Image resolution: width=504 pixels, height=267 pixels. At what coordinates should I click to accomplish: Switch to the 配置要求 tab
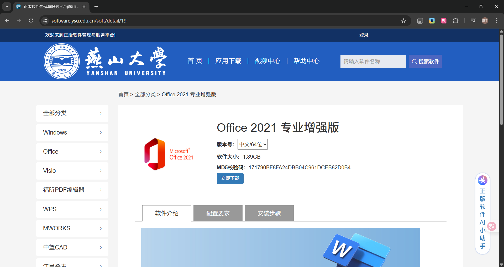pyautogui.click(x=218, y=213)
